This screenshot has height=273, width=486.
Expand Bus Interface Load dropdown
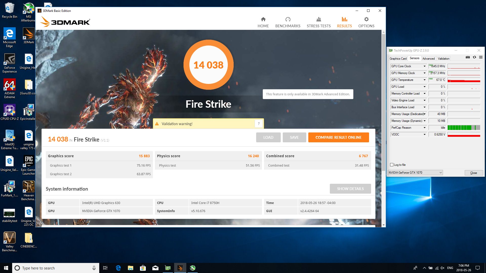point(424,107)
